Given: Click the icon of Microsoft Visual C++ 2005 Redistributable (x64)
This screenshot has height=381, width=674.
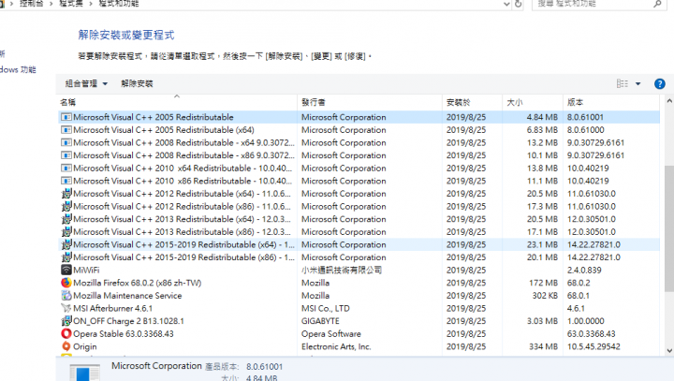Looking at the screenshot, I should (66, 130).
